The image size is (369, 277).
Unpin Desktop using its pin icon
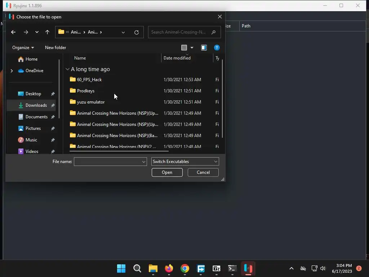click(53, 94)
